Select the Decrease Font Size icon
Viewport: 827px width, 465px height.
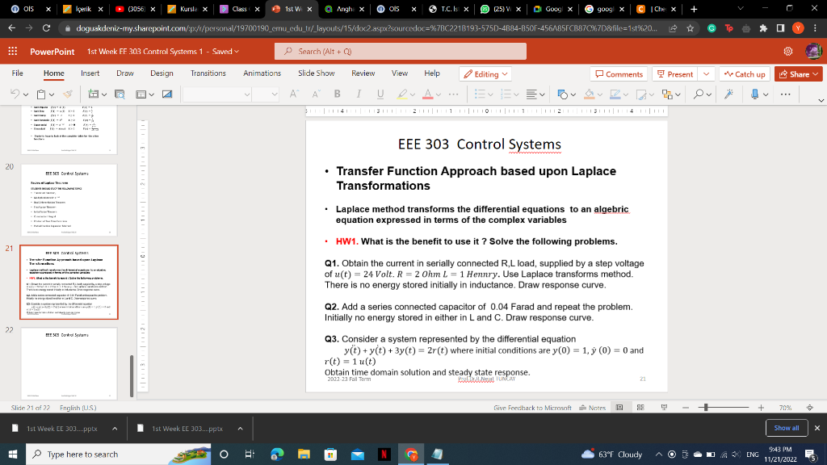point(317,94)
